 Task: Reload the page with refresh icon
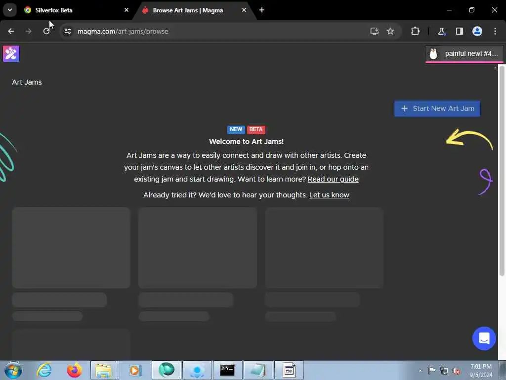46,31
